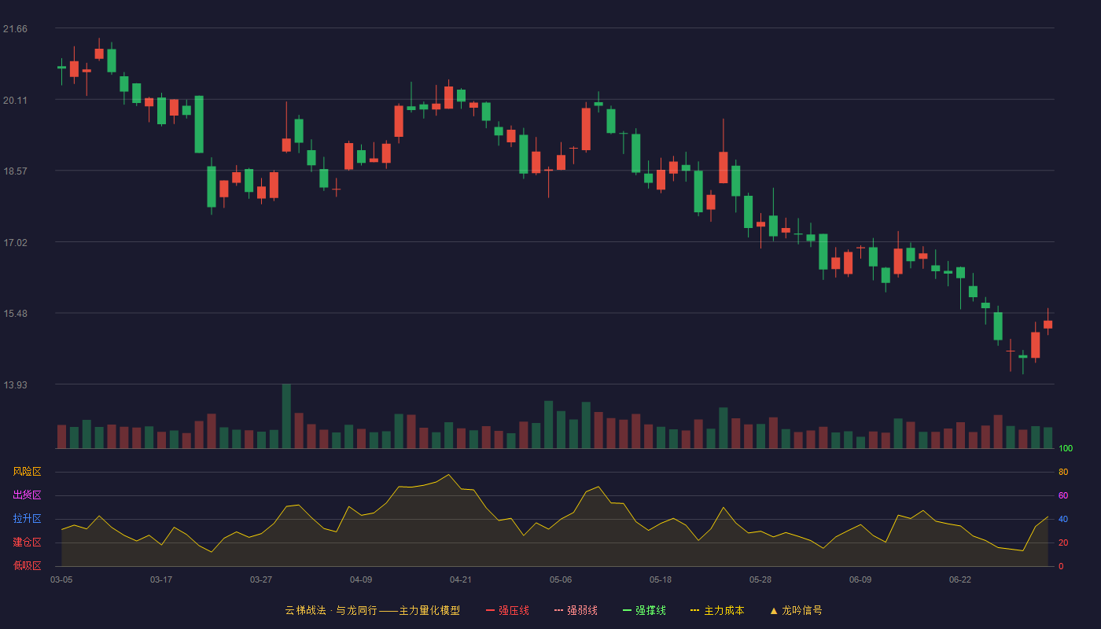The image size is (1101, 629).
Task: Click the 05-28 date label
Action: click(x=760, y=579)
